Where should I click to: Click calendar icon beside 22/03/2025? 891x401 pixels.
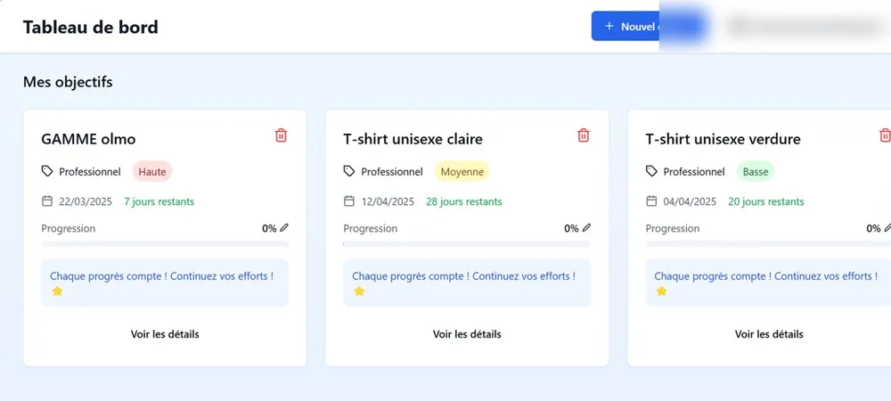click(x=47, y=201)
